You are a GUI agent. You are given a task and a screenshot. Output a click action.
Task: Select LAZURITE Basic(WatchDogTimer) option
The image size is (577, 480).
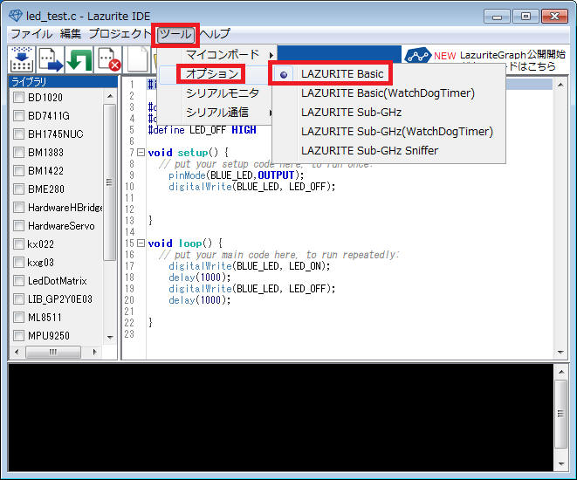click(x=388, y=93)
